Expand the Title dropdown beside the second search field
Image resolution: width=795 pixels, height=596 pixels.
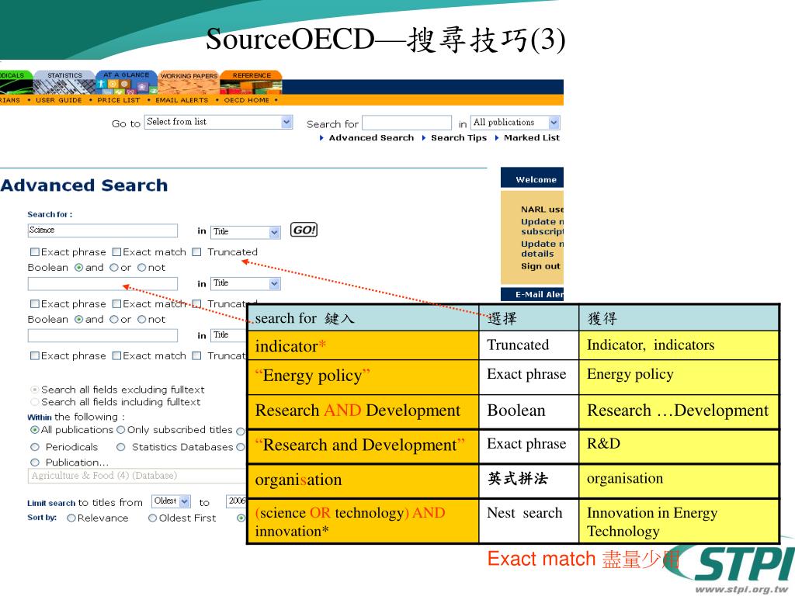(245, 284)
